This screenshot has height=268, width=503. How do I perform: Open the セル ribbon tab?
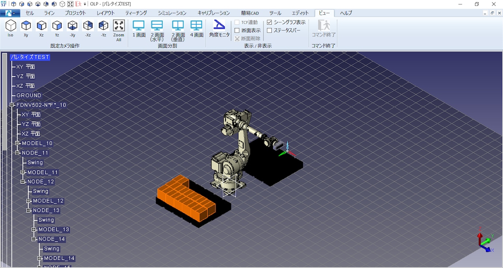click(x=30, y=13)
